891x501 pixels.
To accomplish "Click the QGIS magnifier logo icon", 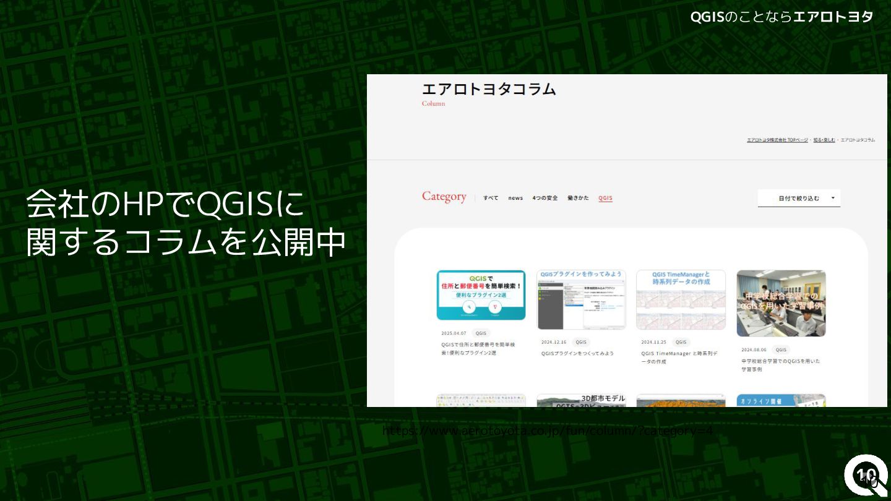I will click(x=866, y=476).
